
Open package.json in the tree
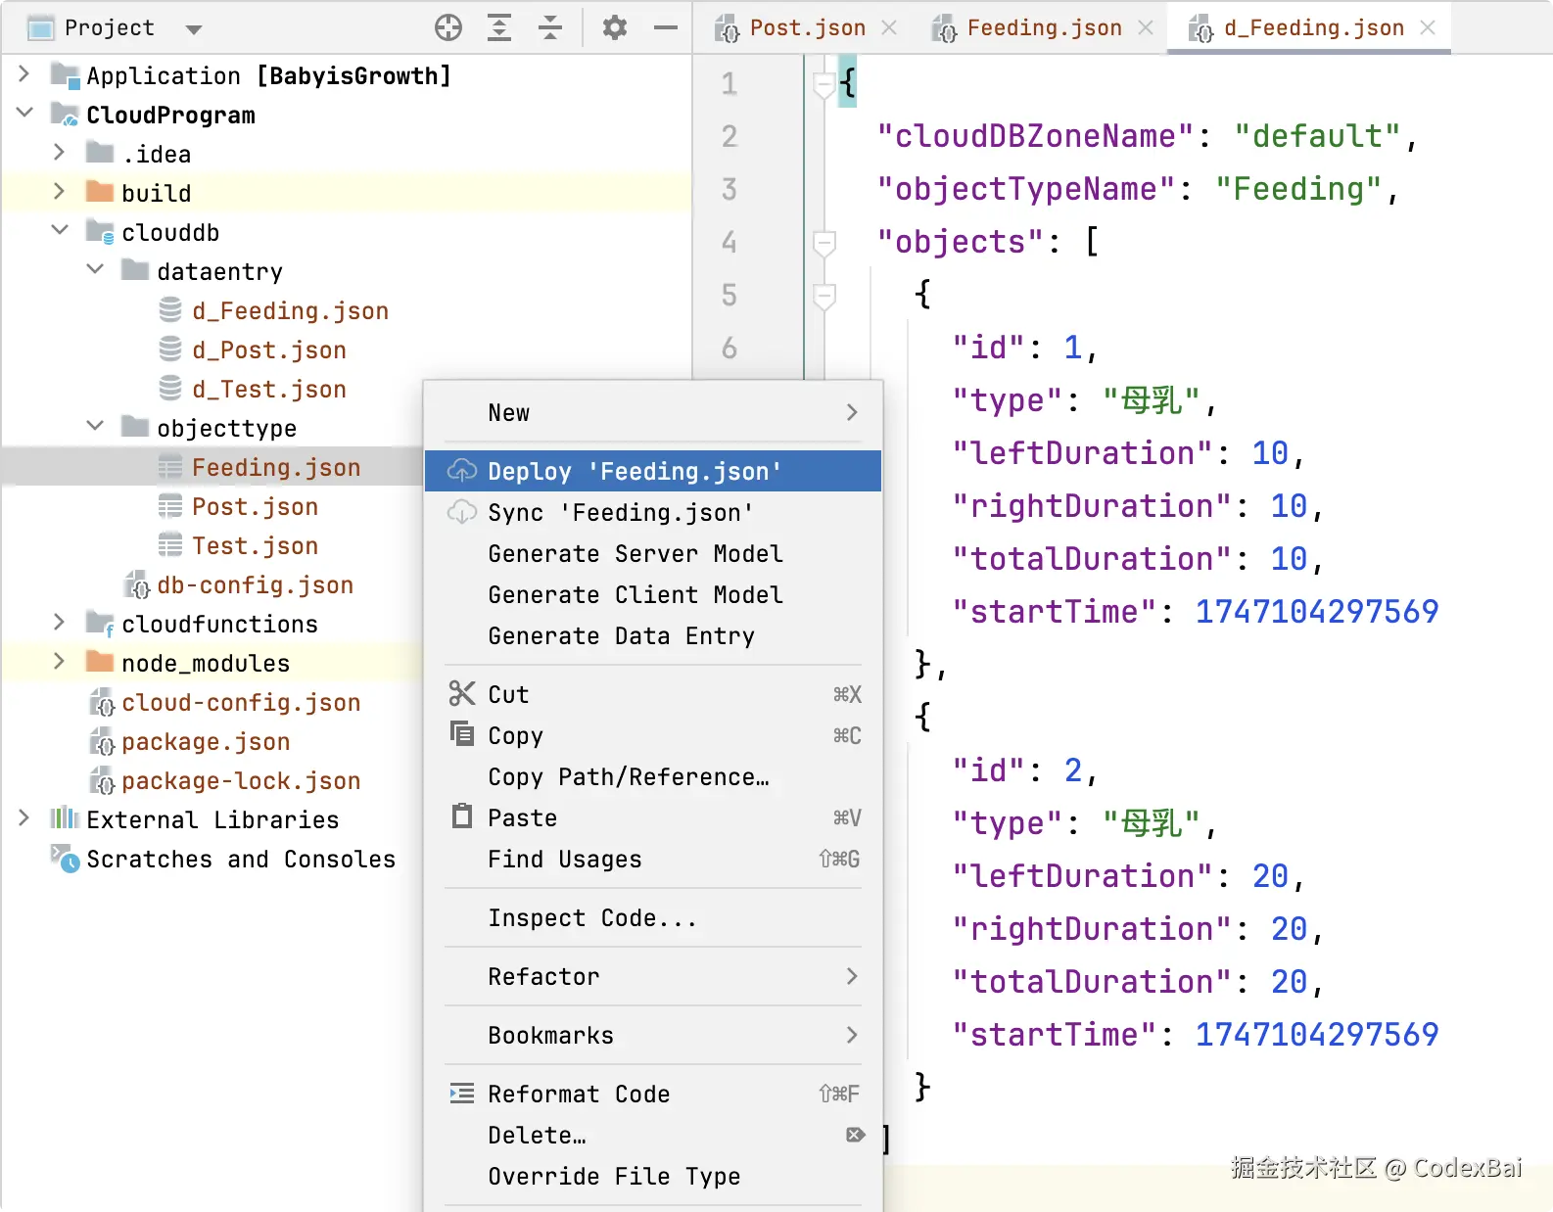pos(206,741)
